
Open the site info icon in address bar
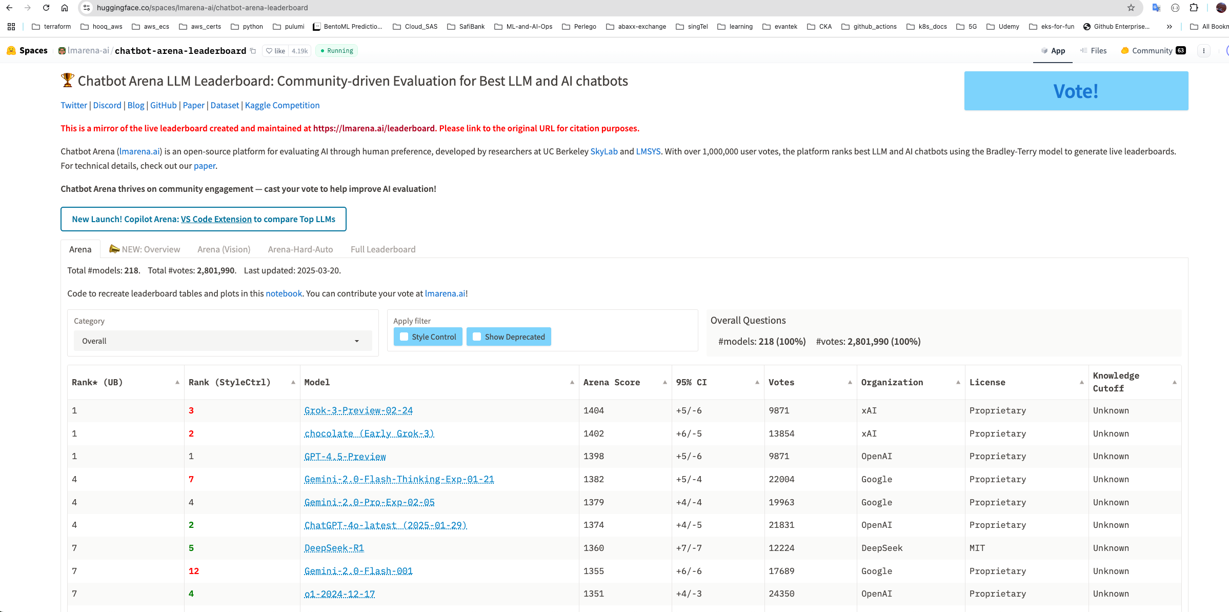[87, 8]
